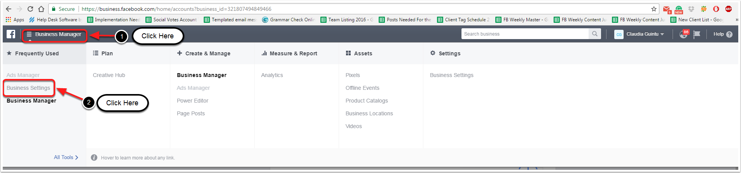The width and height of the screenshot is (741, 173).
Task: Reload the page with refresh icon
Action: point(30,9)
